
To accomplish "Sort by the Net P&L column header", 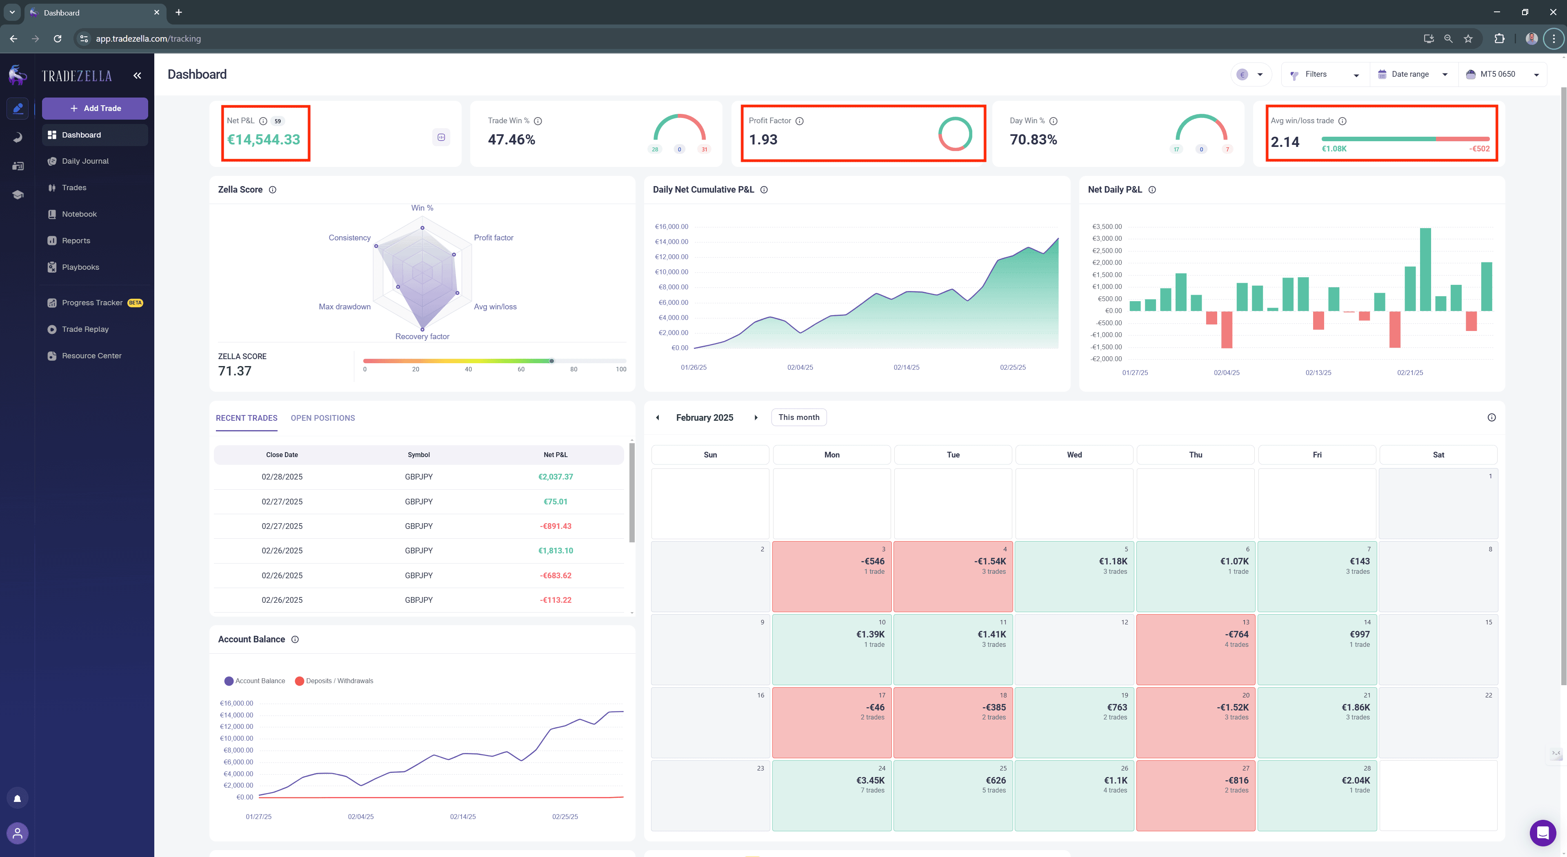I will [556, 455].
